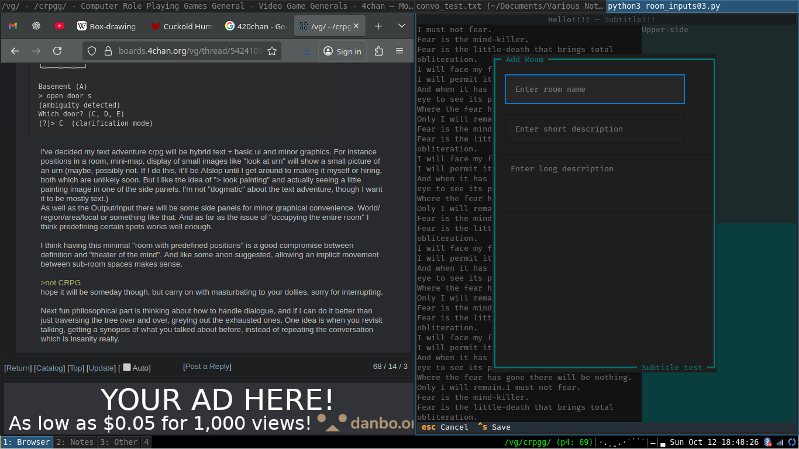Enable the Auto update checkbox
The image size is (799, 449).
tap(127, 367)
